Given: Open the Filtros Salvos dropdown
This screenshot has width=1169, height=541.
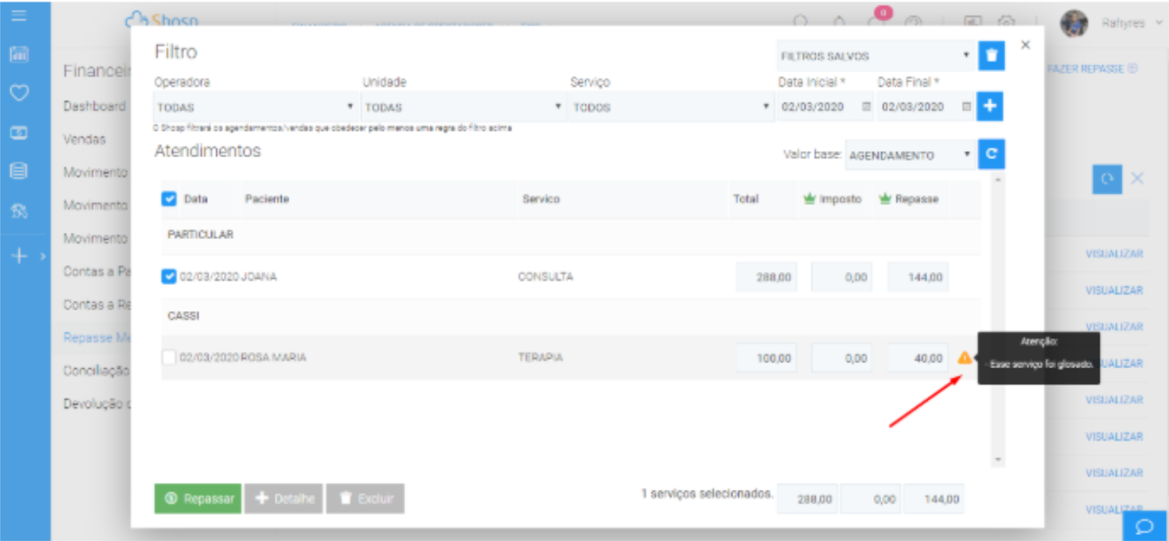Looking at the screenshot, I should pos(874,56).
